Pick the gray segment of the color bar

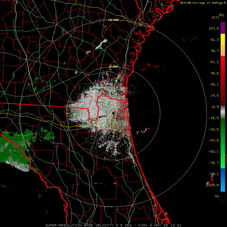[223, 112]
